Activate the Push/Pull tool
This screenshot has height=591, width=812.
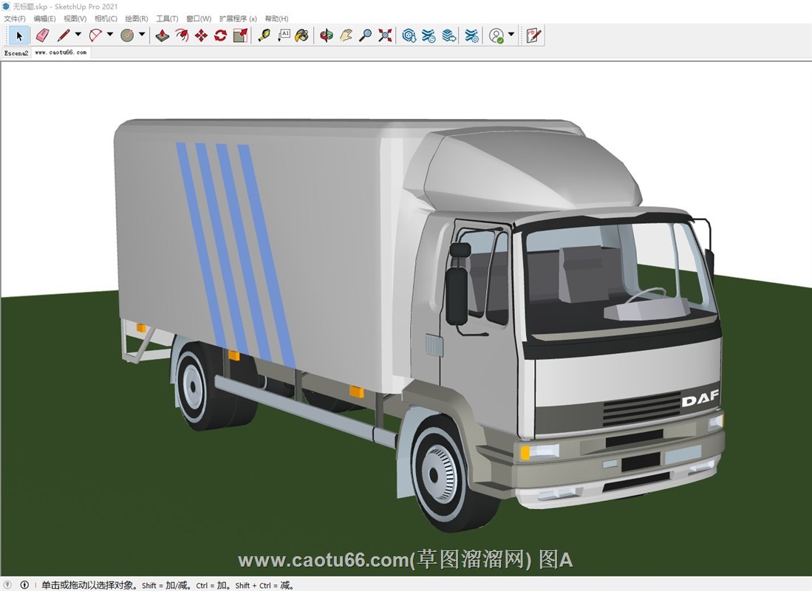[163, 35]
